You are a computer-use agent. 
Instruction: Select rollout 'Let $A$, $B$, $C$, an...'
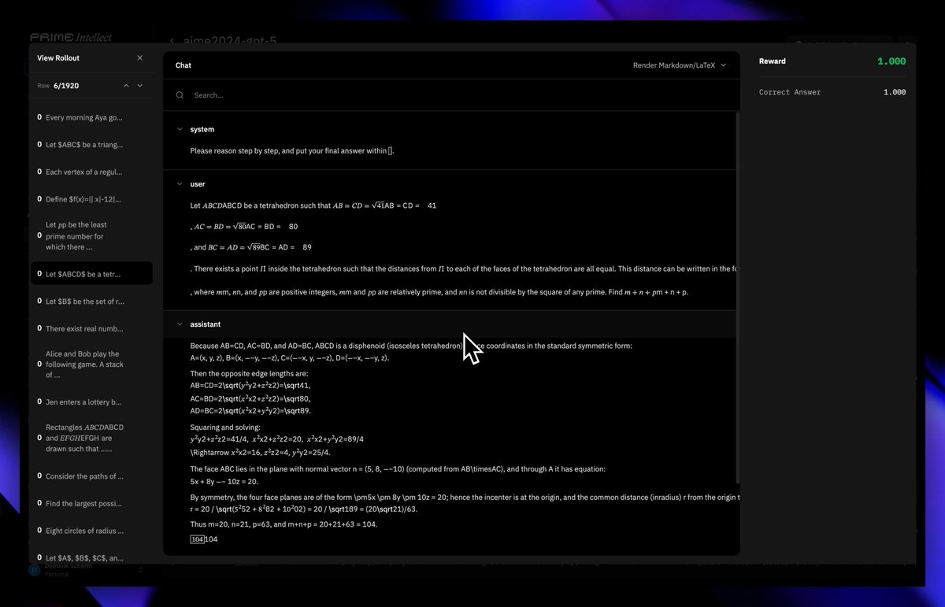pos(91,557)
